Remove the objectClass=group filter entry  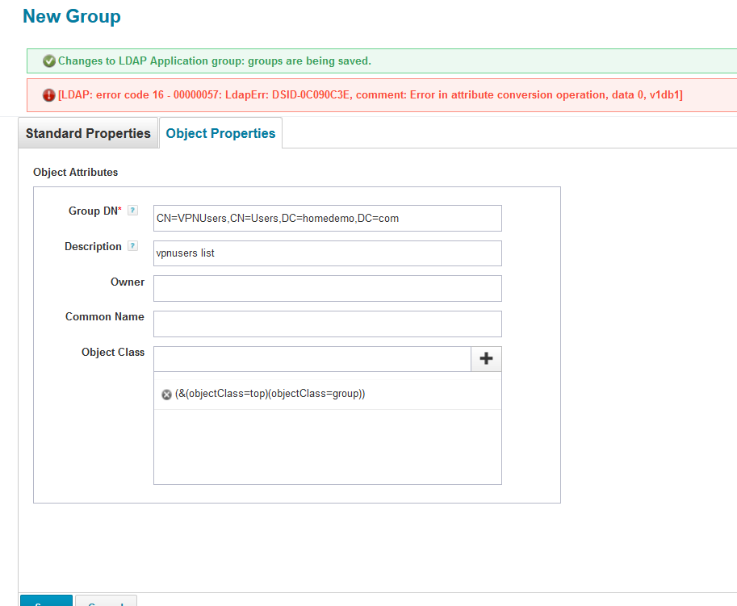click(166, 395)
